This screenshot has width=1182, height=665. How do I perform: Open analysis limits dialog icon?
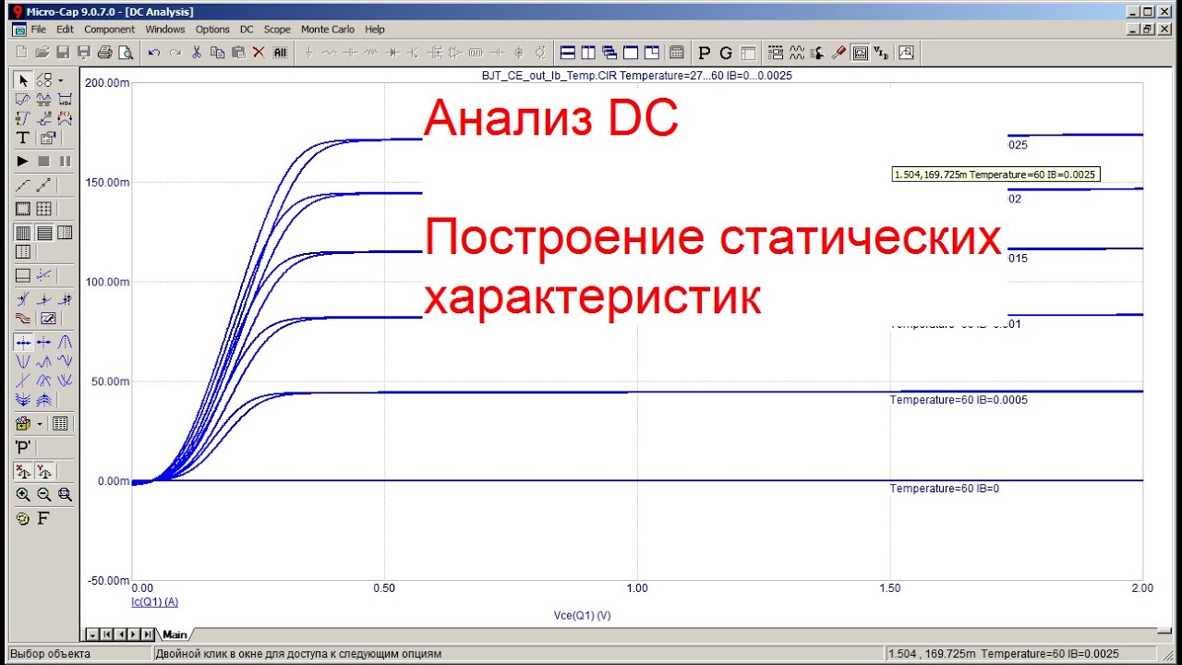[776, 53]
